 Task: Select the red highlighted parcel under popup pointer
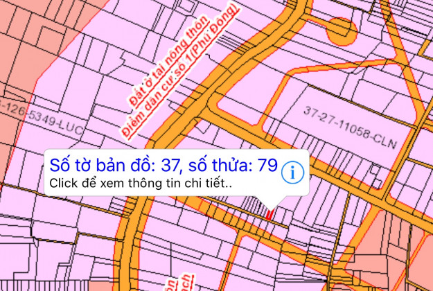[268, 215]
